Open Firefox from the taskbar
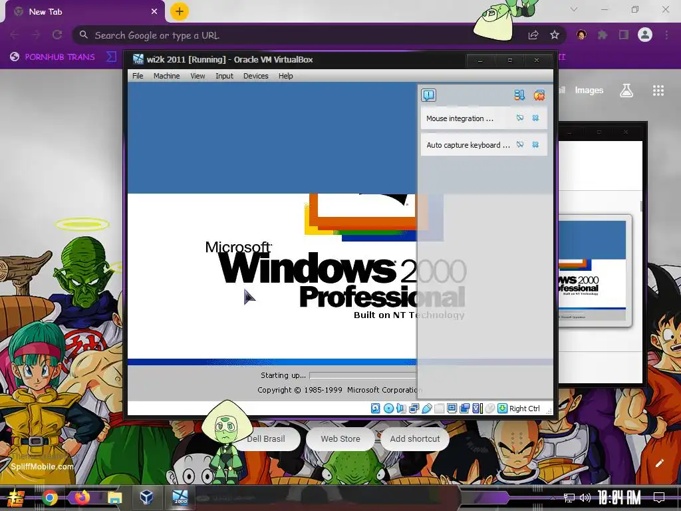This screenshot has height=511, width=681. (82, 498)
